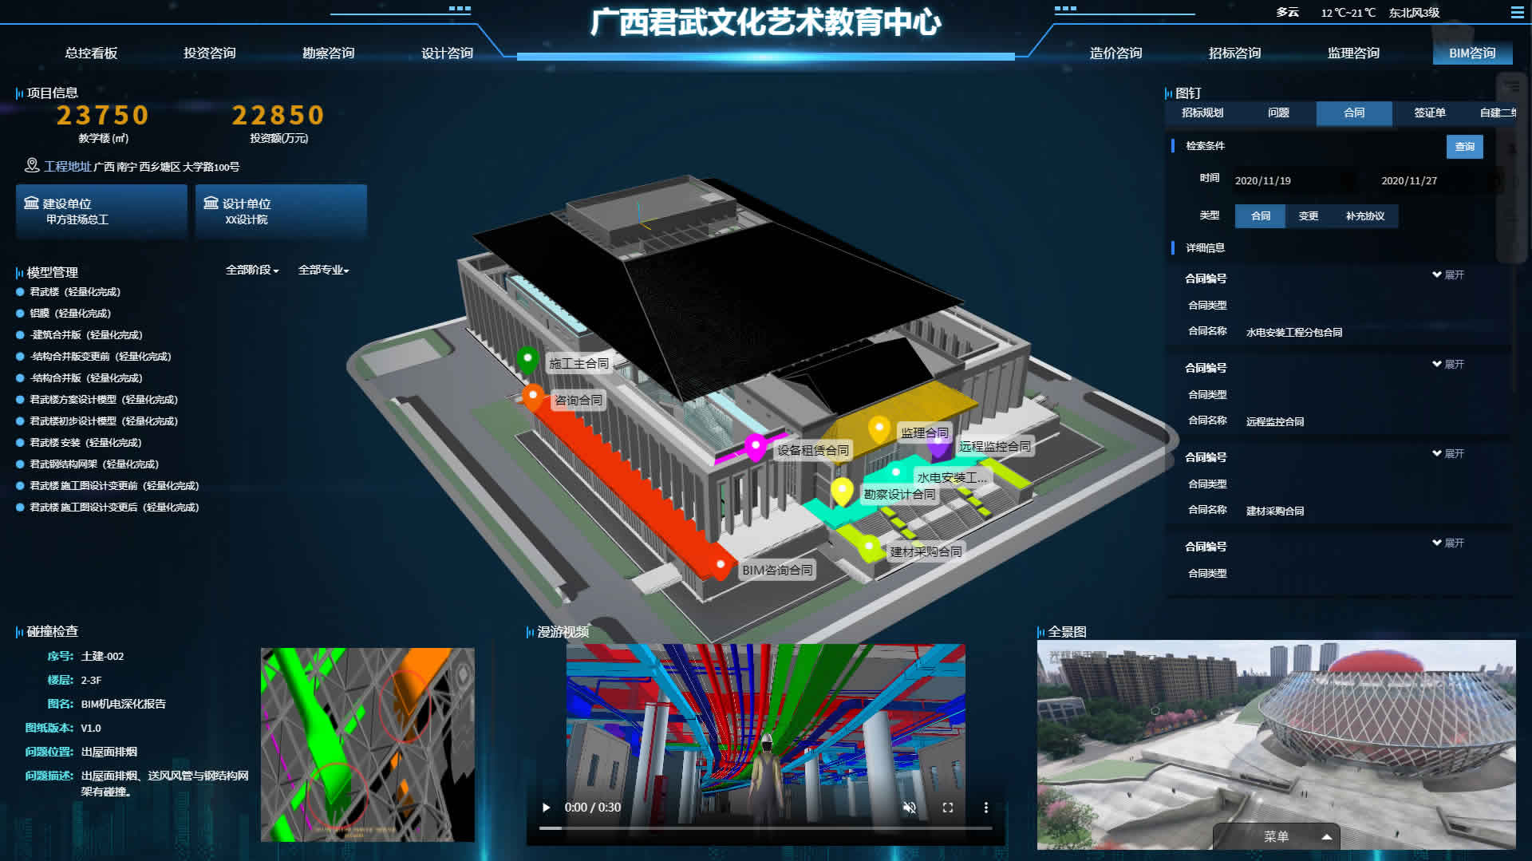
Task: Click the magenta 设备租赁合同 map pin
Action: [x=755, y=447]
